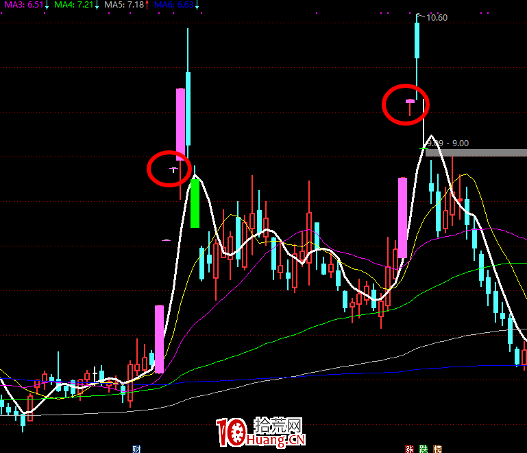The image size is (527, 453).
Task: Select the candle at the 10.60 high
Action: click(x=417, y=40)
